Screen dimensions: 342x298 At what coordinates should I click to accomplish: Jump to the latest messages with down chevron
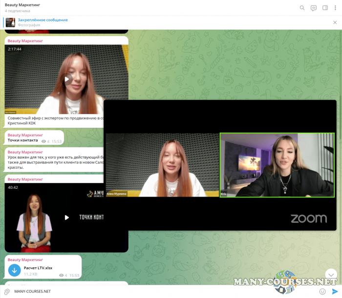[331, 274]
